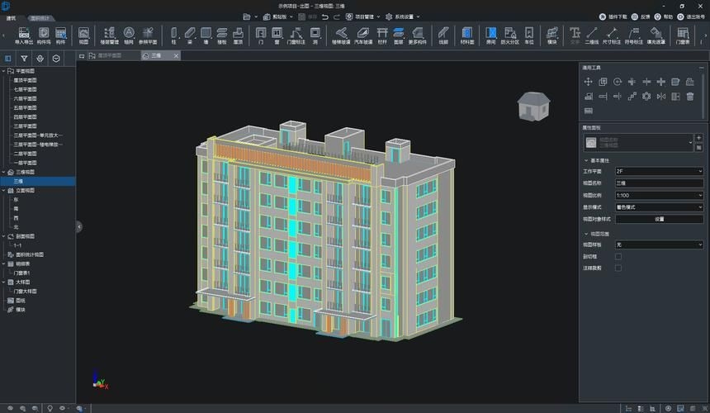Open the 显示模式 dropdown
Viewport: 710px width, 413px height.
(x=659, y=207)
